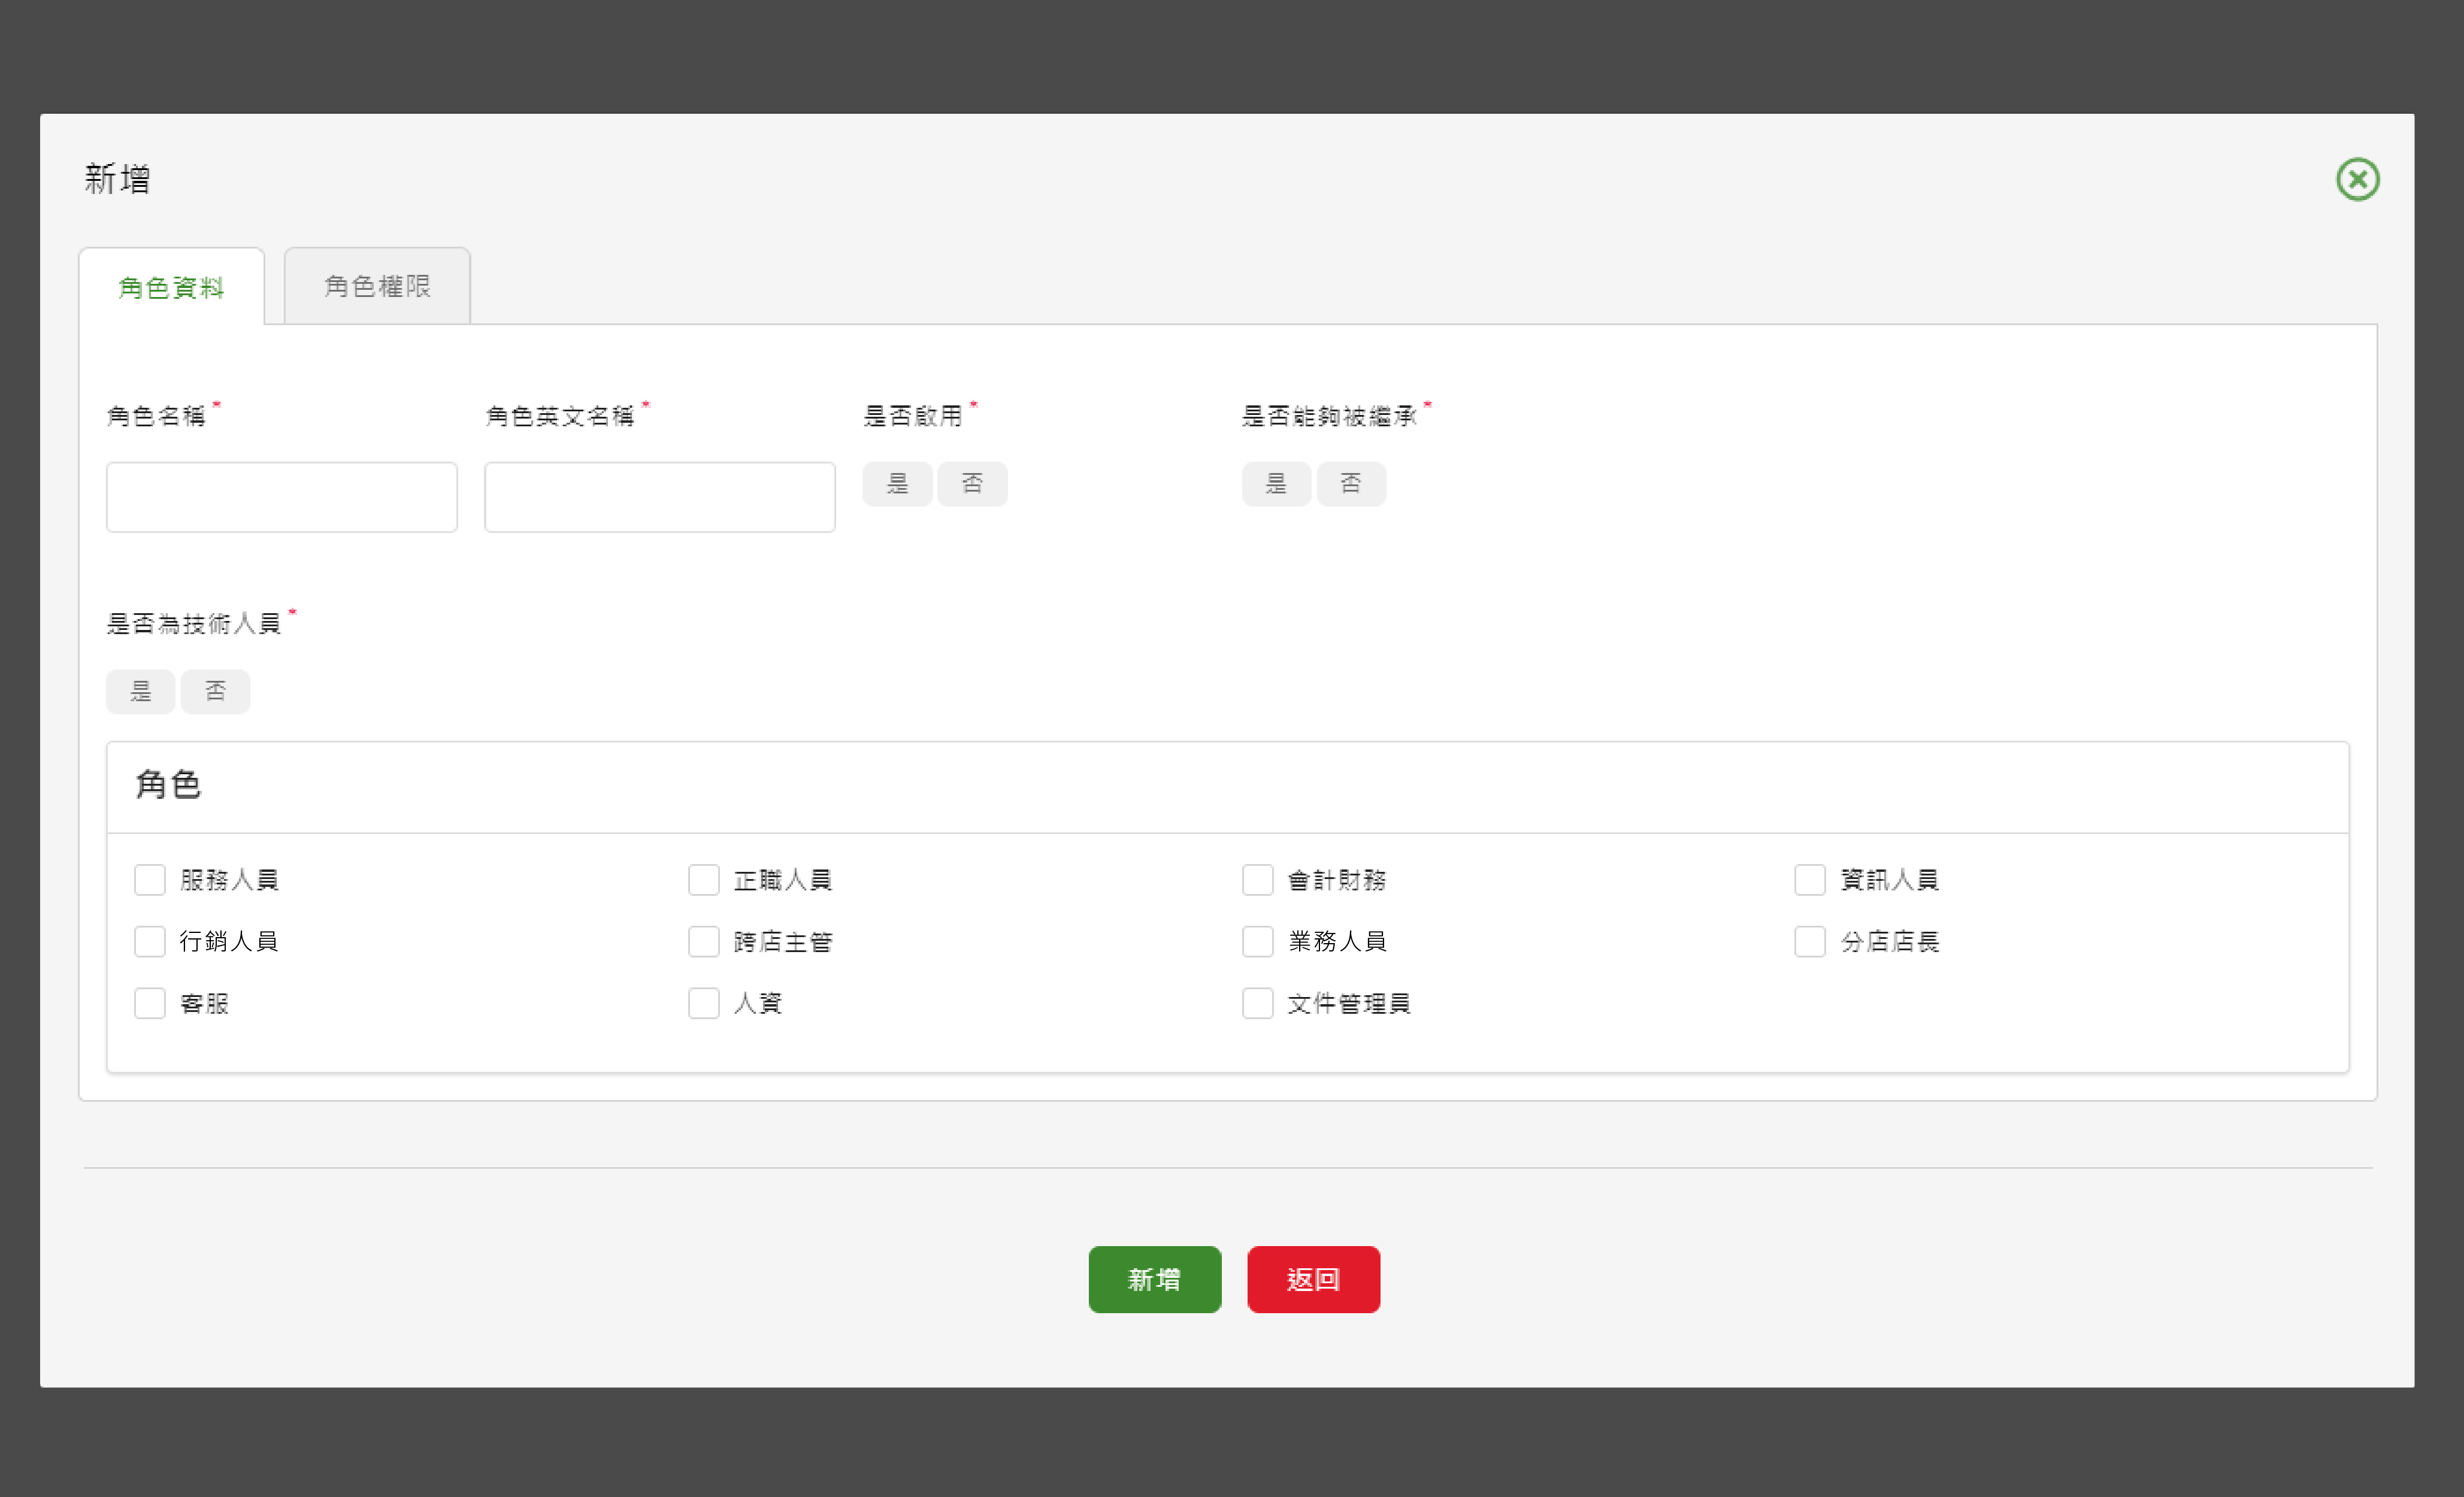The image size is (2464, 1497).
Task: Switch to the 角色權限 tab
Action: coord(377,286)
